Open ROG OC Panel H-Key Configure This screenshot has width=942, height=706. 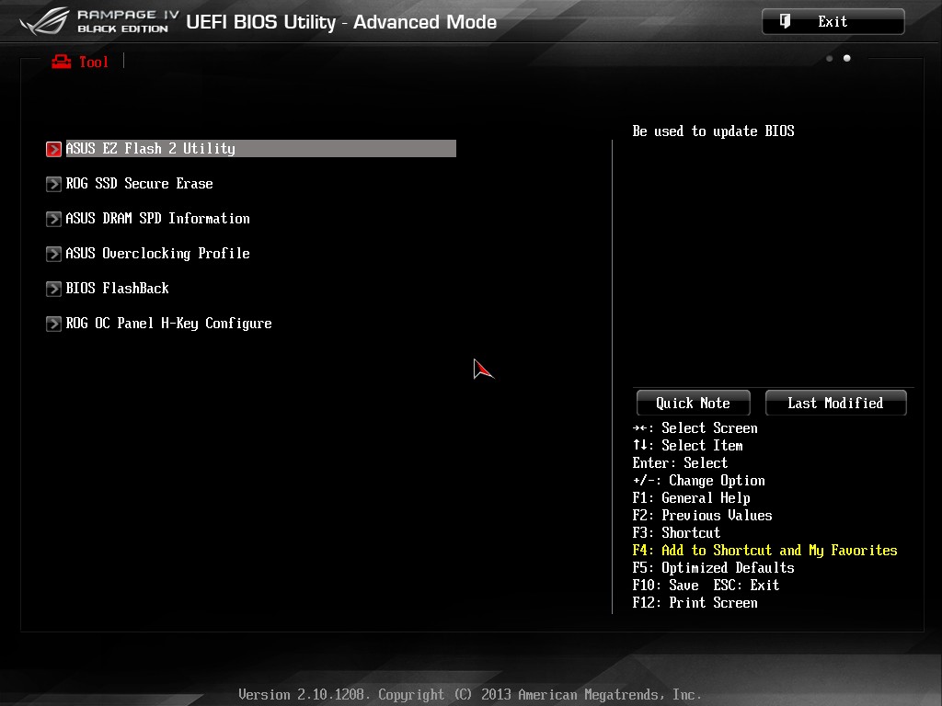(169, 324)
